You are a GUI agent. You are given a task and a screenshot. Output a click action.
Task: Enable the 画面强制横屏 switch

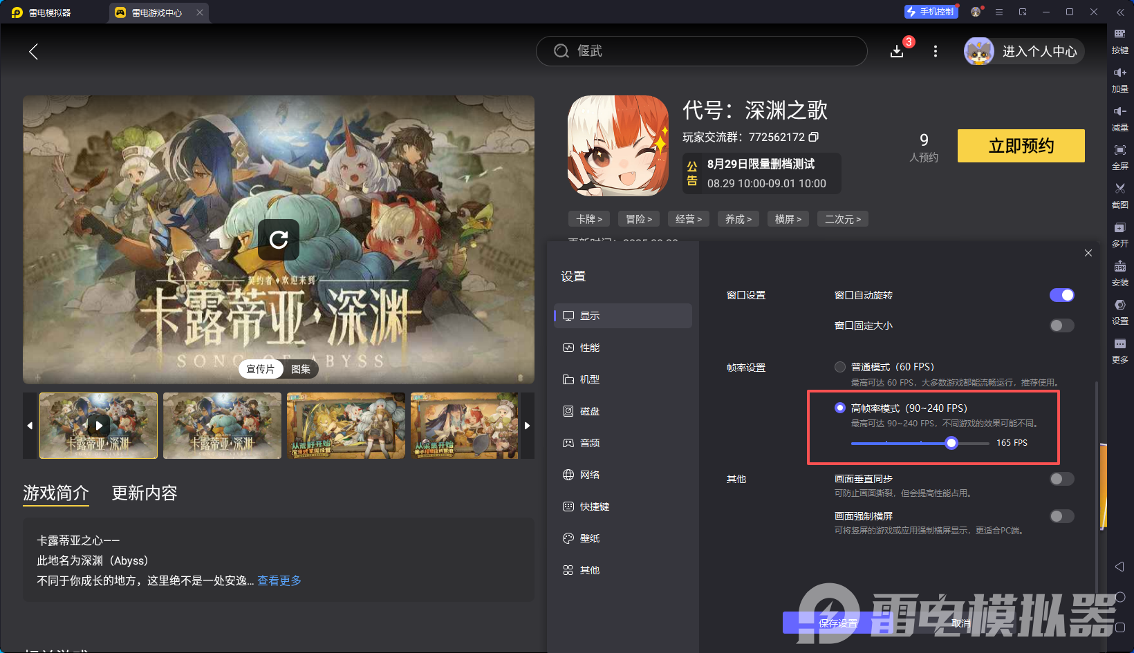click(x=1062, y=516)
